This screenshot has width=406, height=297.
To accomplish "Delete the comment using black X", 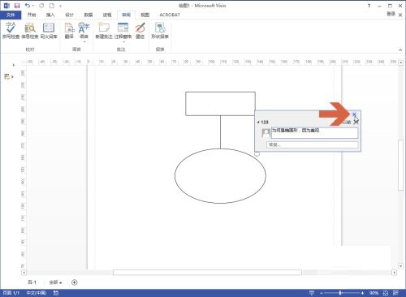I will 356,122.
